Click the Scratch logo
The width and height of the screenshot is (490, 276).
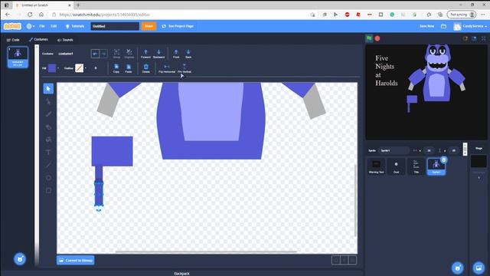[12, 26]
